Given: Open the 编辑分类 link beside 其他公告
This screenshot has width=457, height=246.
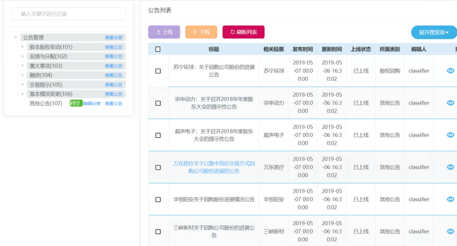Looking at the screenshot, I should [x=92, y=104].
